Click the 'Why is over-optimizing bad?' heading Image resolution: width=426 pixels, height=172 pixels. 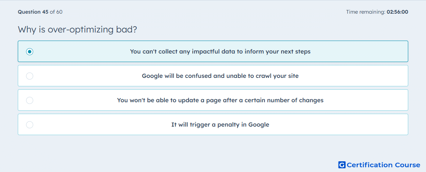coord(77,30)
